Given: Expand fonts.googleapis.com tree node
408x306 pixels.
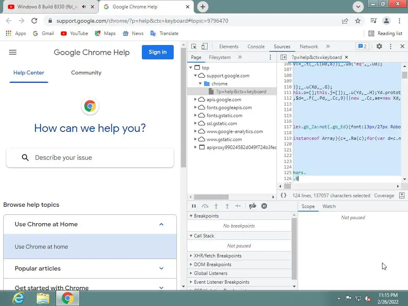Looking at the screenshot, I should coord(195,108).
